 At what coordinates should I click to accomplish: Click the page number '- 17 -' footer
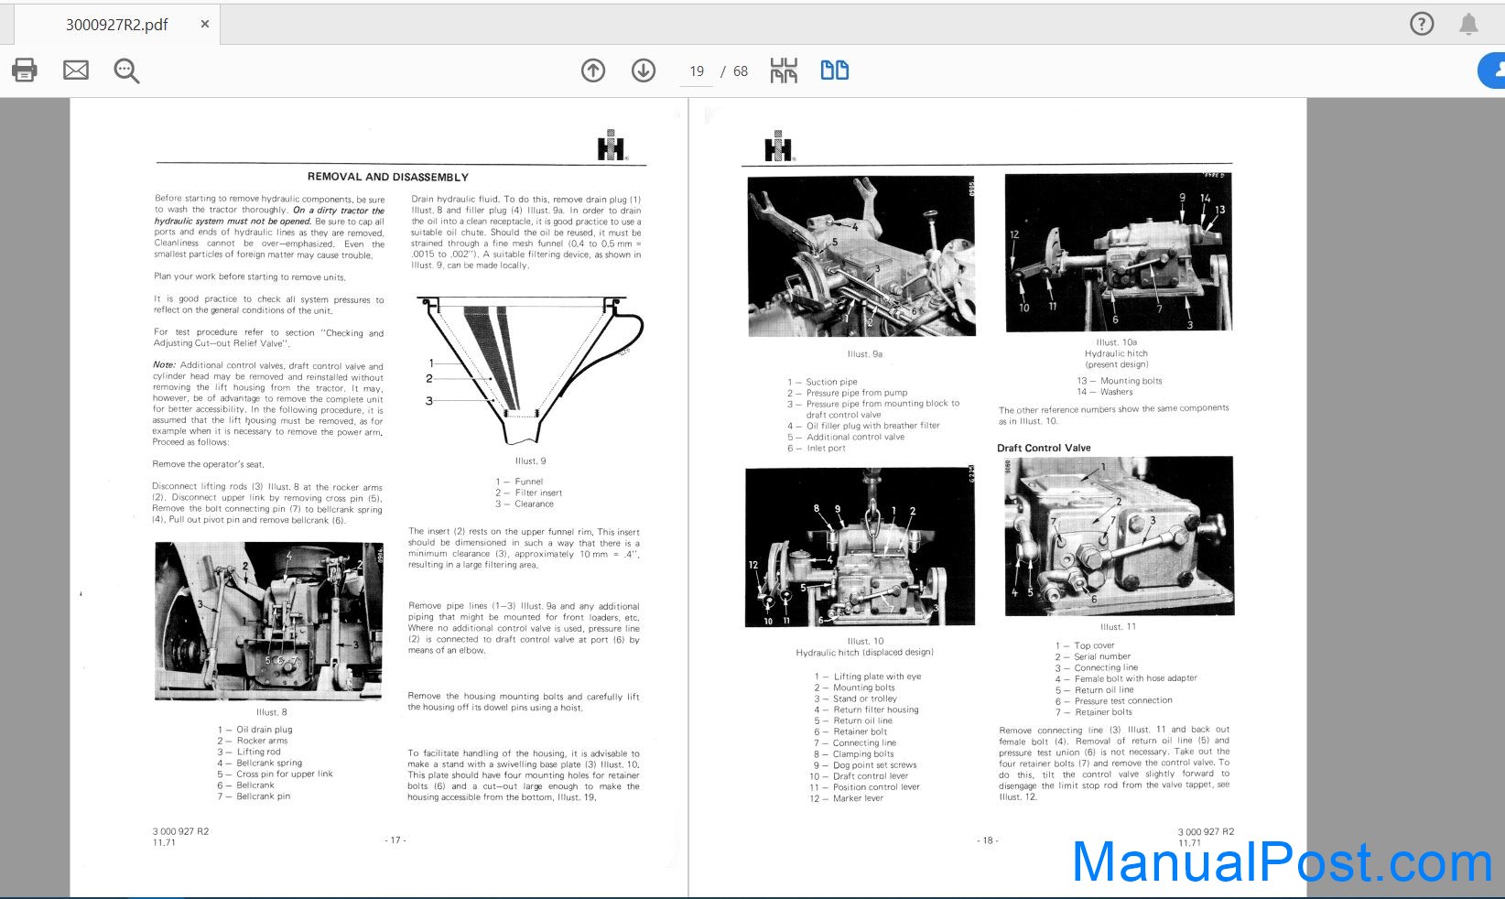click(395, 840)
